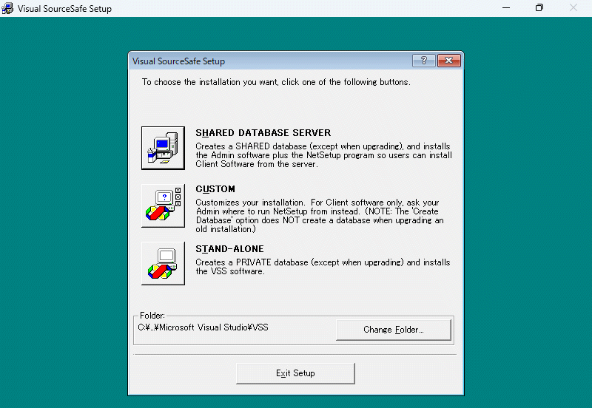This screenshot has height=408, width=592.
Task: Choose the Shared Database Server installation icon
Action: (x=163, y=148)
